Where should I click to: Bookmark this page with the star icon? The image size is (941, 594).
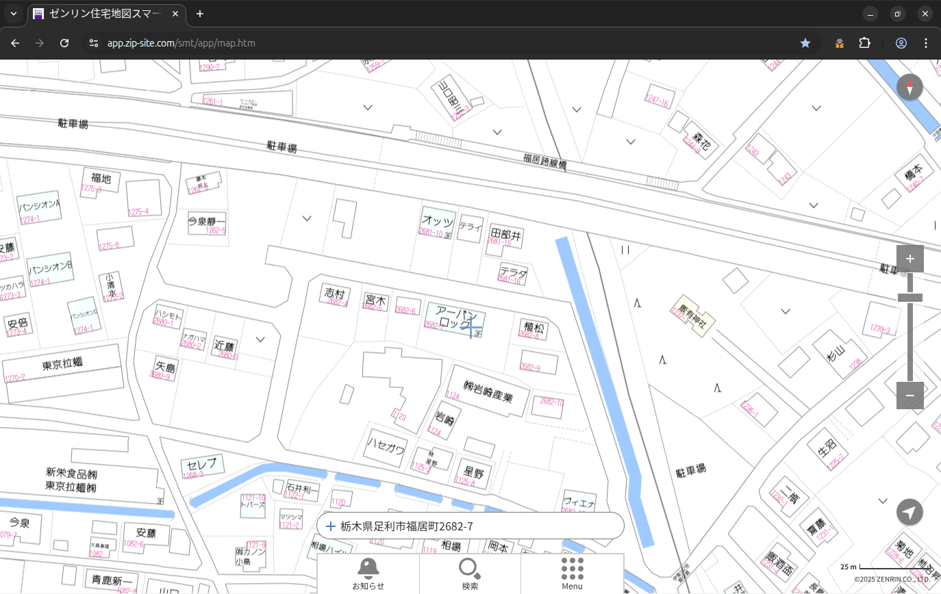click(x=805, y=43)
